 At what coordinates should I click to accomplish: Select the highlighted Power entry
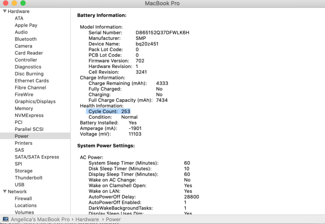point(35,136)
